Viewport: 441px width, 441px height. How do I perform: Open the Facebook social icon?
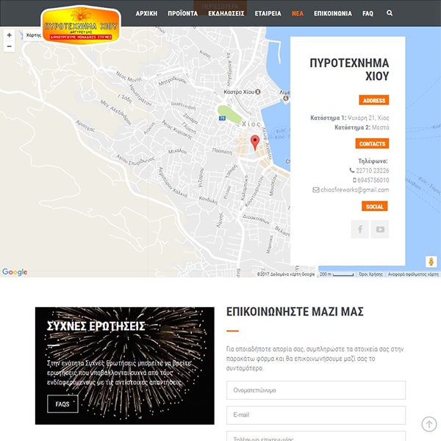(x=360, y=229)
